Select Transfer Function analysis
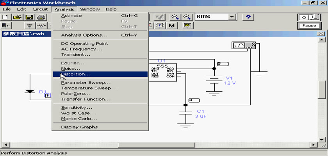This screenshot has height=156, width=328. click(x=100, y=99)
